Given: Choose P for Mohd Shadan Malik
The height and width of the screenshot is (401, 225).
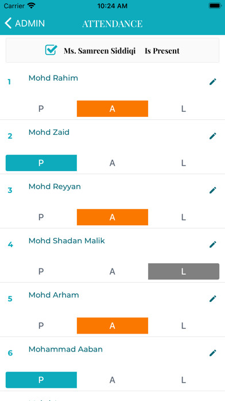Looking at the screenshot, I should [41, 271].
